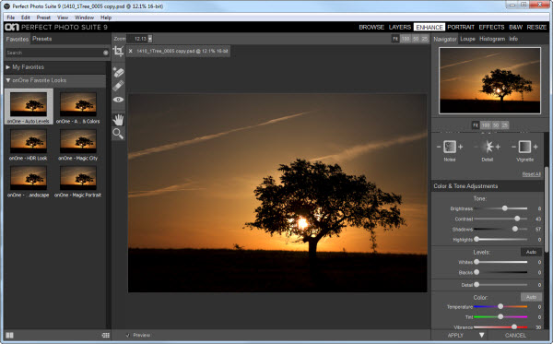The image size is (553, 344).
Task: Increase Noise with plus icon
Action: tap(460, 147)
